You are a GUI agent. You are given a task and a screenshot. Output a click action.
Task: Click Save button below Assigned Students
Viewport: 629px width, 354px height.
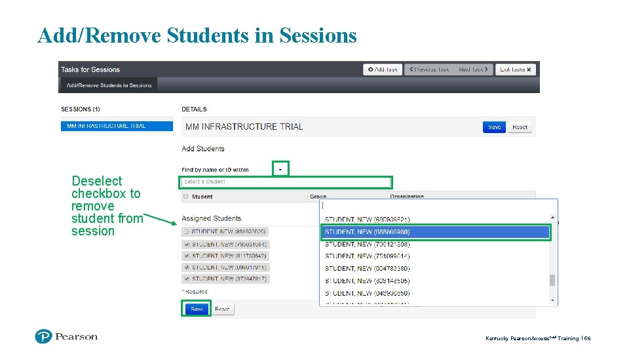pyautogui.click(x=197, y=309)
